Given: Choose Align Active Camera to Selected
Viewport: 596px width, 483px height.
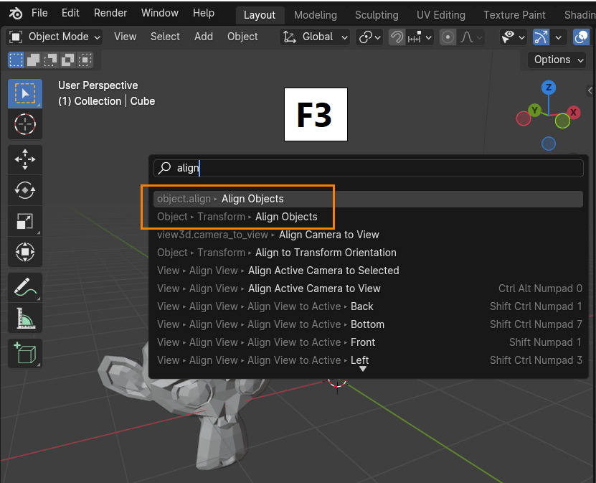Looking at the screenshot, I should point(368,271).
